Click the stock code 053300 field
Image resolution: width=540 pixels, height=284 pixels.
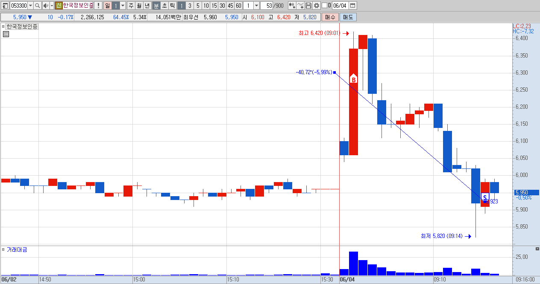pyautogui.click(x=18, y=6)
